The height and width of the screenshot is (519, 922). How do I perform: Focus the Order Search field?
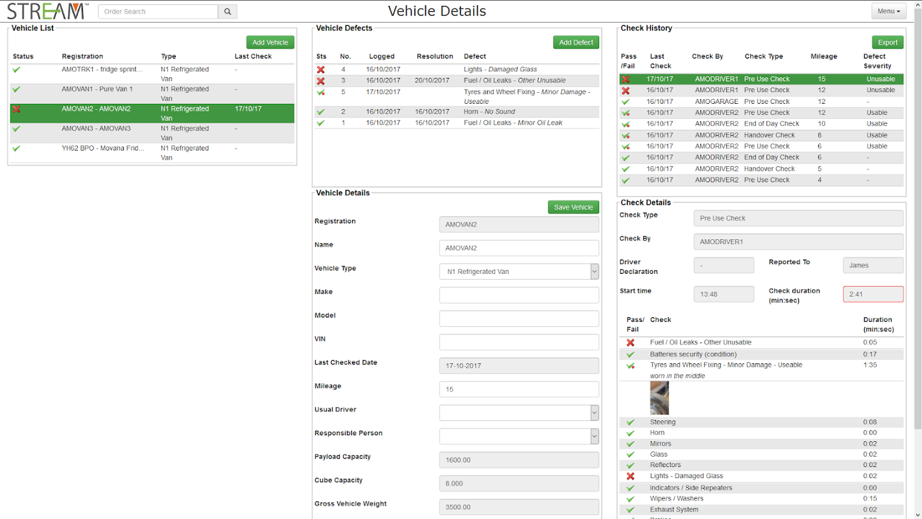(158, 12)
